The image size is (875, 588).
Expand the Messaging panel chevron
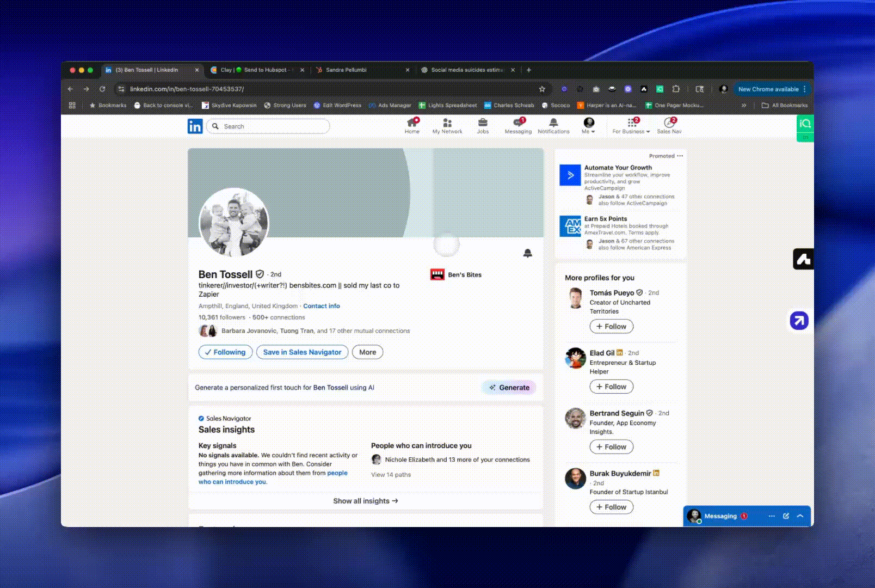pos(800,516)
